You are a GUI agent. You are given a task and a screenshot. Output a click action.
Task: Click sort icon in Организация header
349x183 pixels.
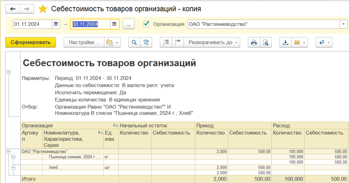click(115, 125)
